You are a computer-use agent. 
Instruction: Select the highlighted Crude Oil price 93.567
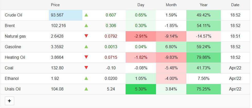[x=57, y=15]
